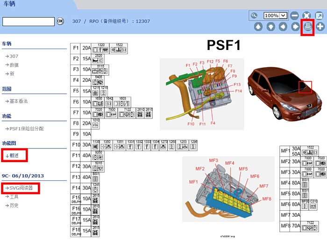Click the fit-to-screen icon
The width and height of the screenshot is (327, 241).
point(307,15)
